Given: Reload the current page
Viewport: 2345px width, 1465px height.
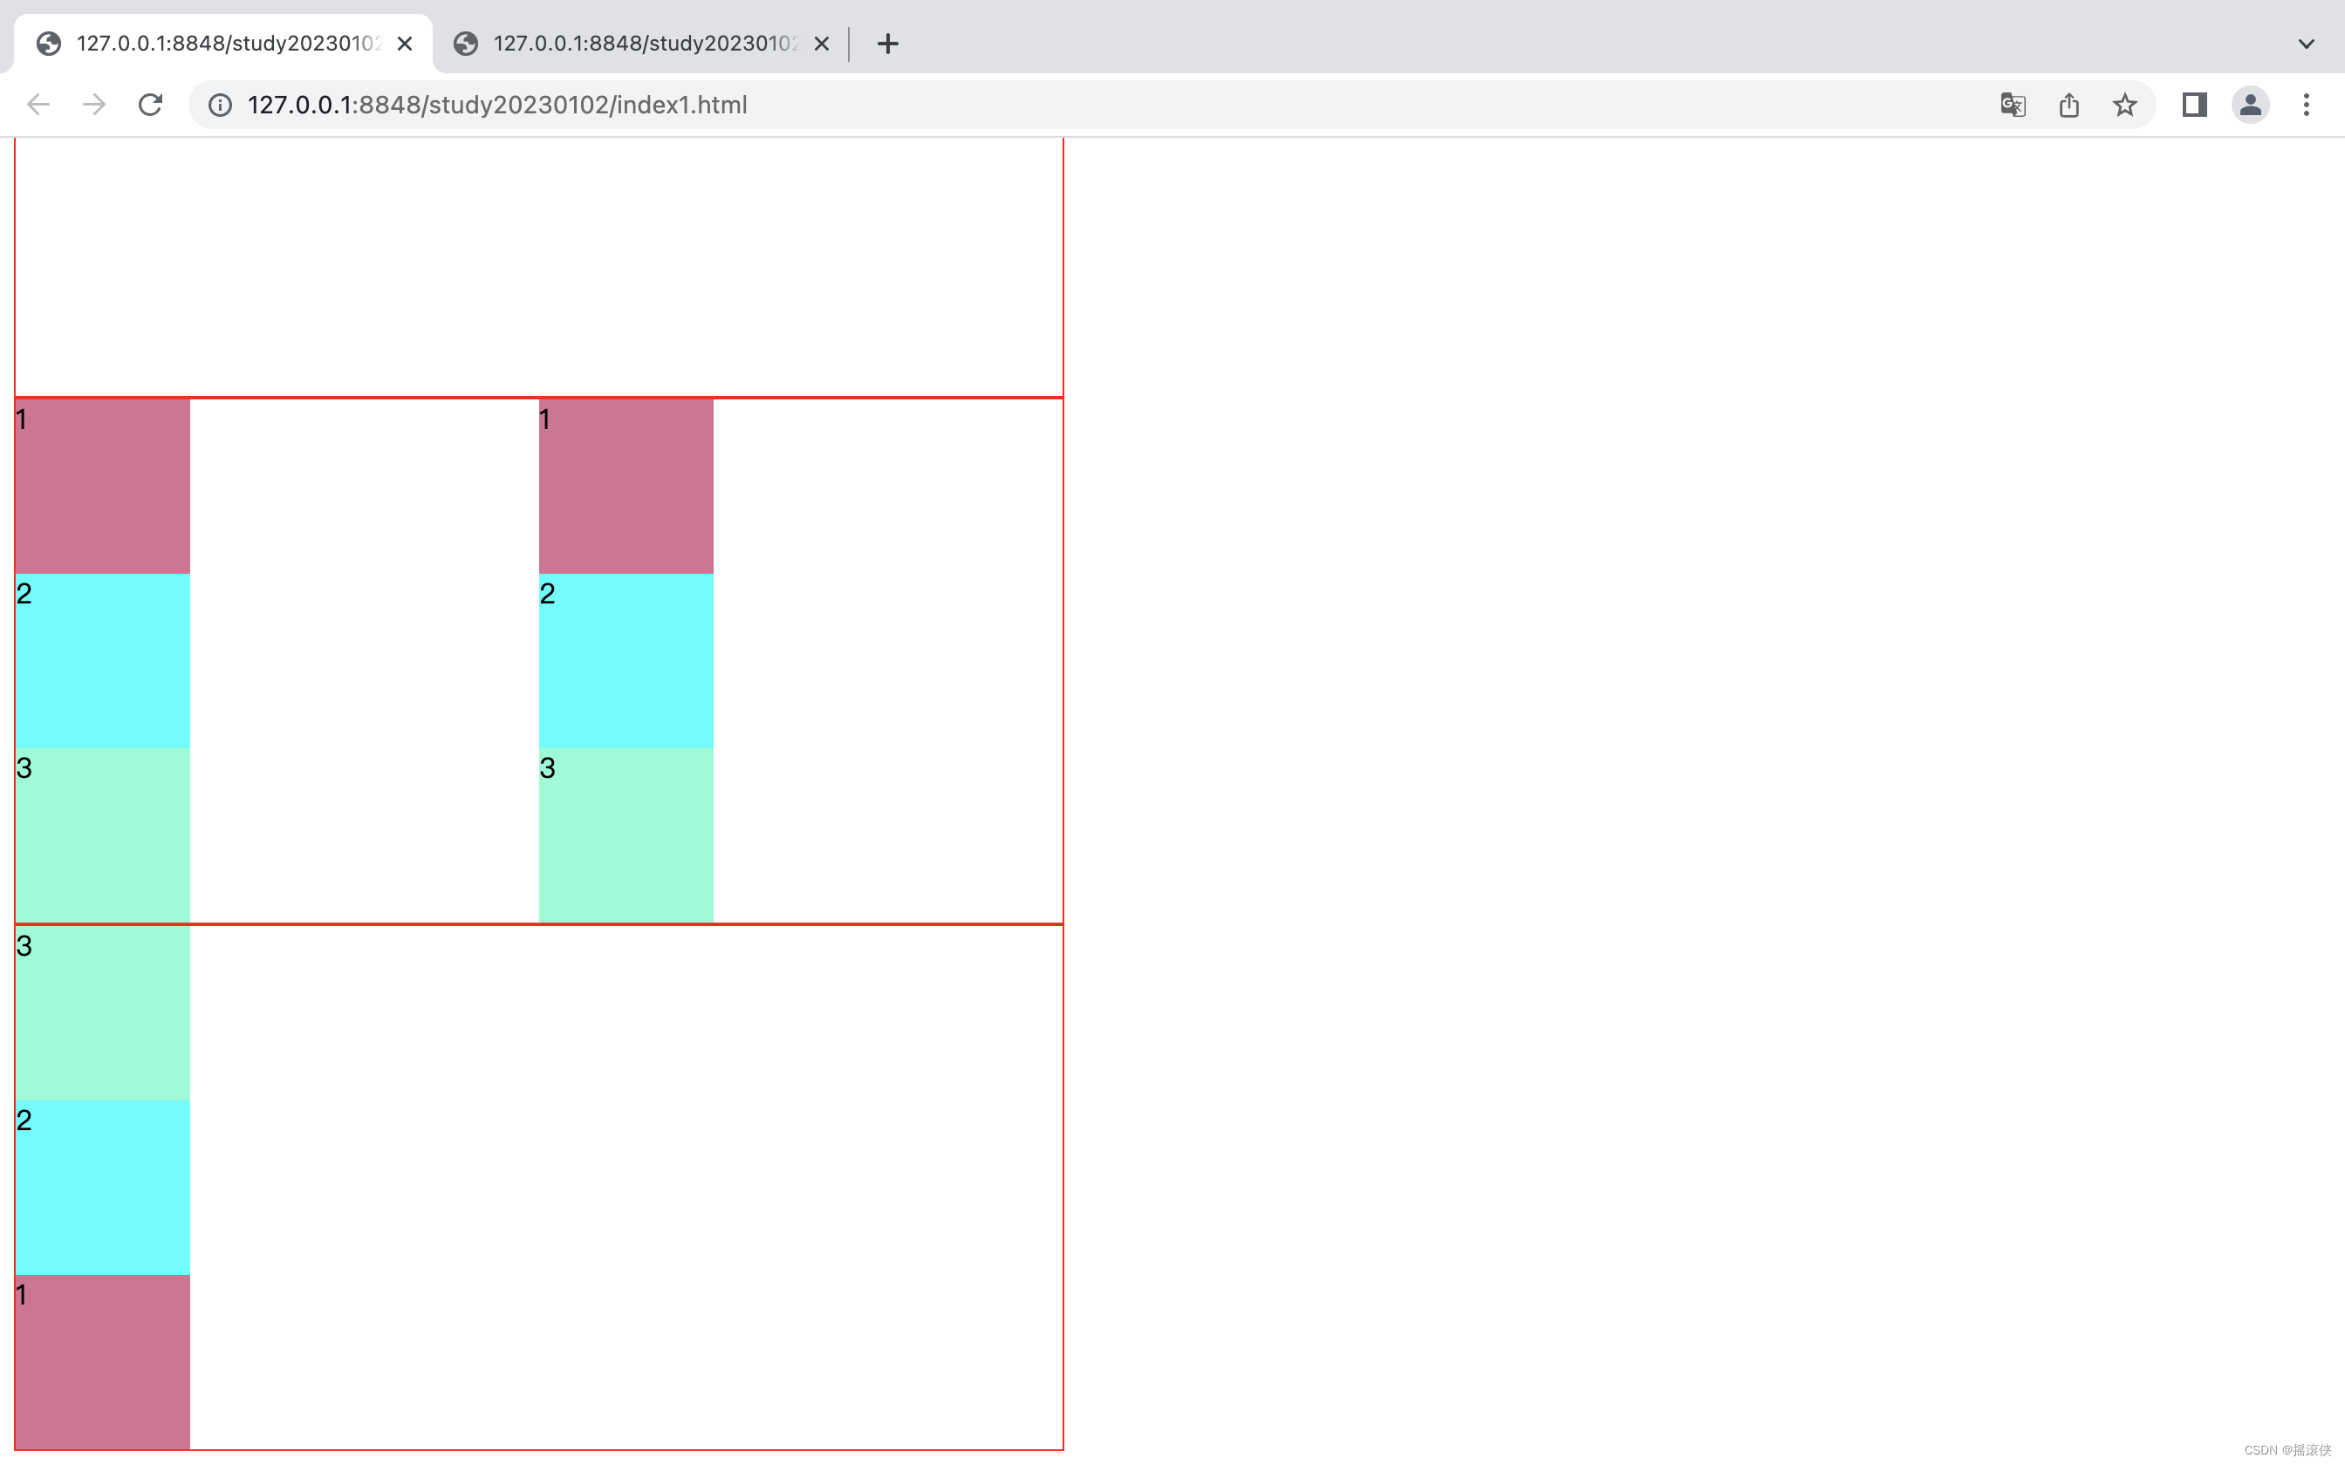Looking at the screenshot, I should click(150, 105).
